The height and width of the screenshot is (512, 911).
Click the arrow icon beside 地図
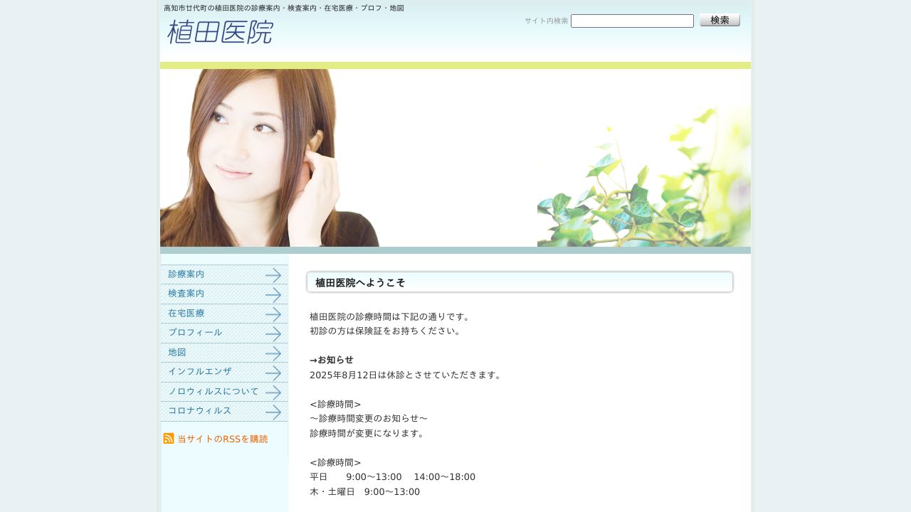(x=273, y=353)
